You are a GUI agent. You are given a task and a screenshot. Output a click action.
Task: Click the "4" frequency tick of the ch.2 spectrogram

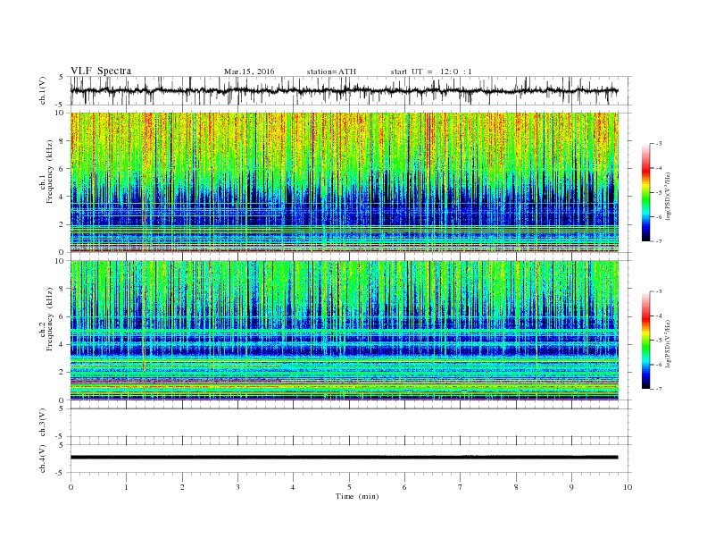click(x=62, y=344)
